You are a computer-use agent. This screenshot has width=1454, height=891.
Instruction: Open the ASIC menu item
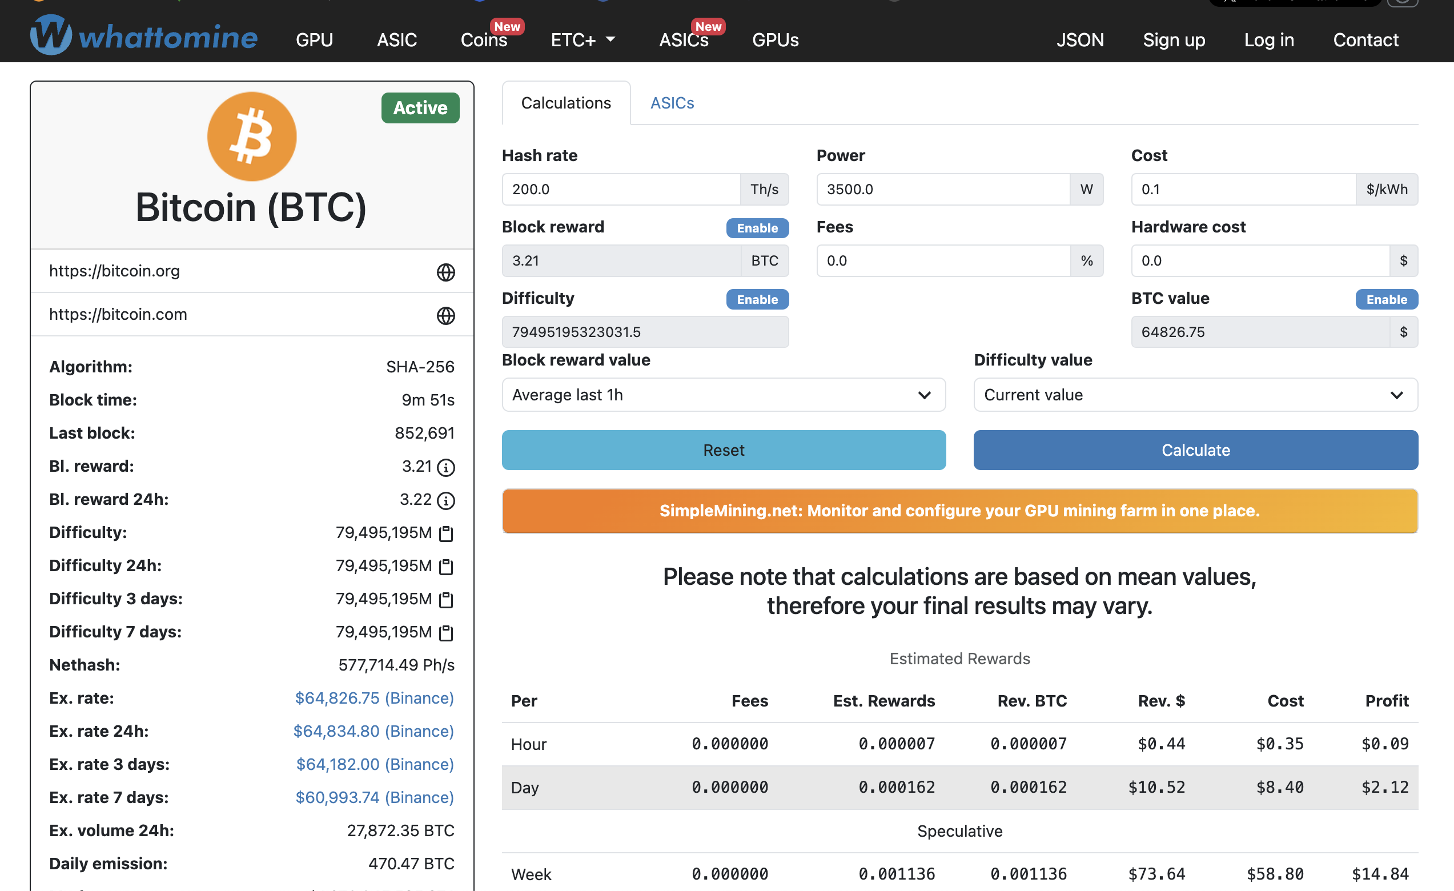click(397, 39)
